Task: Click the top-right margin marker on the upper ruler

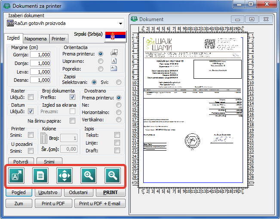Action: (x=243, y=29)
